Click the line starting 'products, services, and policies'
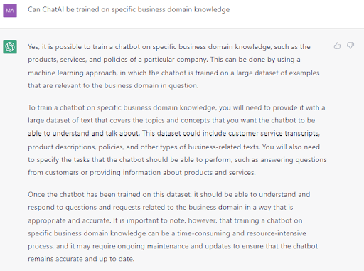The image size is (364, 271). point(164,60)
